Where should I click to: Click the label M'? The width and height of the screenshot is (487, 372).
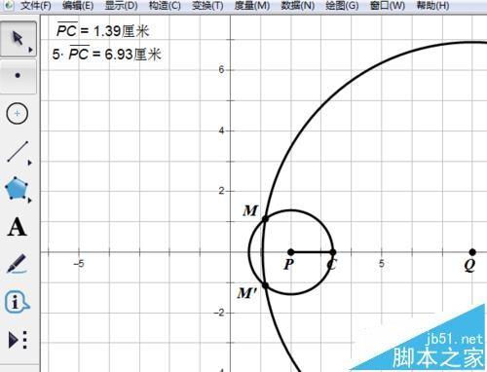tap(246, 293)
